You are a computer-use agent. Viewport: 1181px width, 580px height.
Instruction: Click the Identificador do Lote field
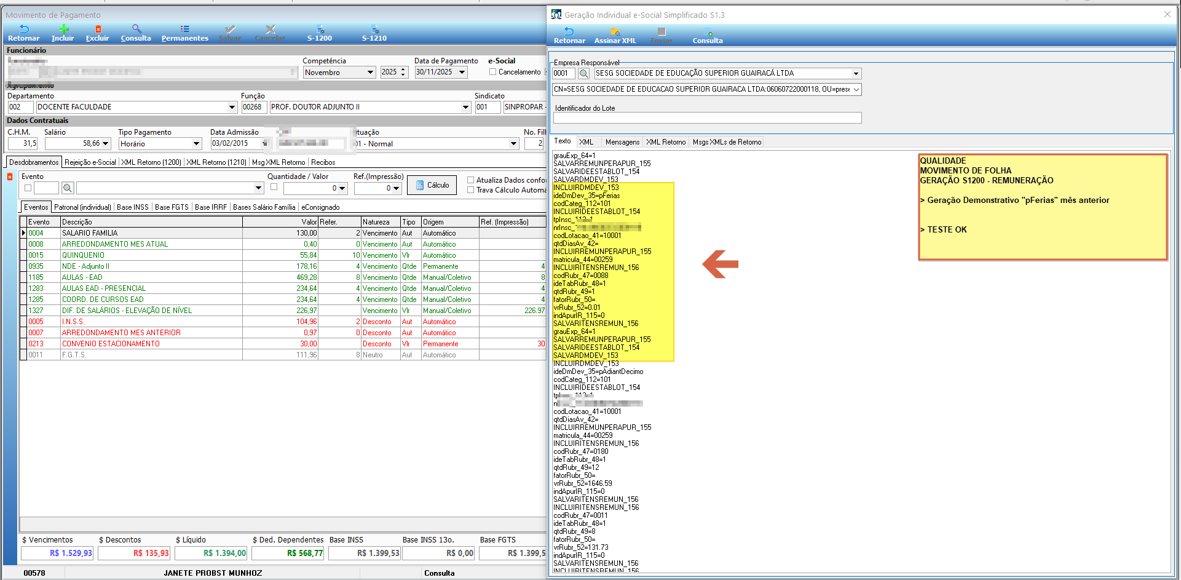707,118
